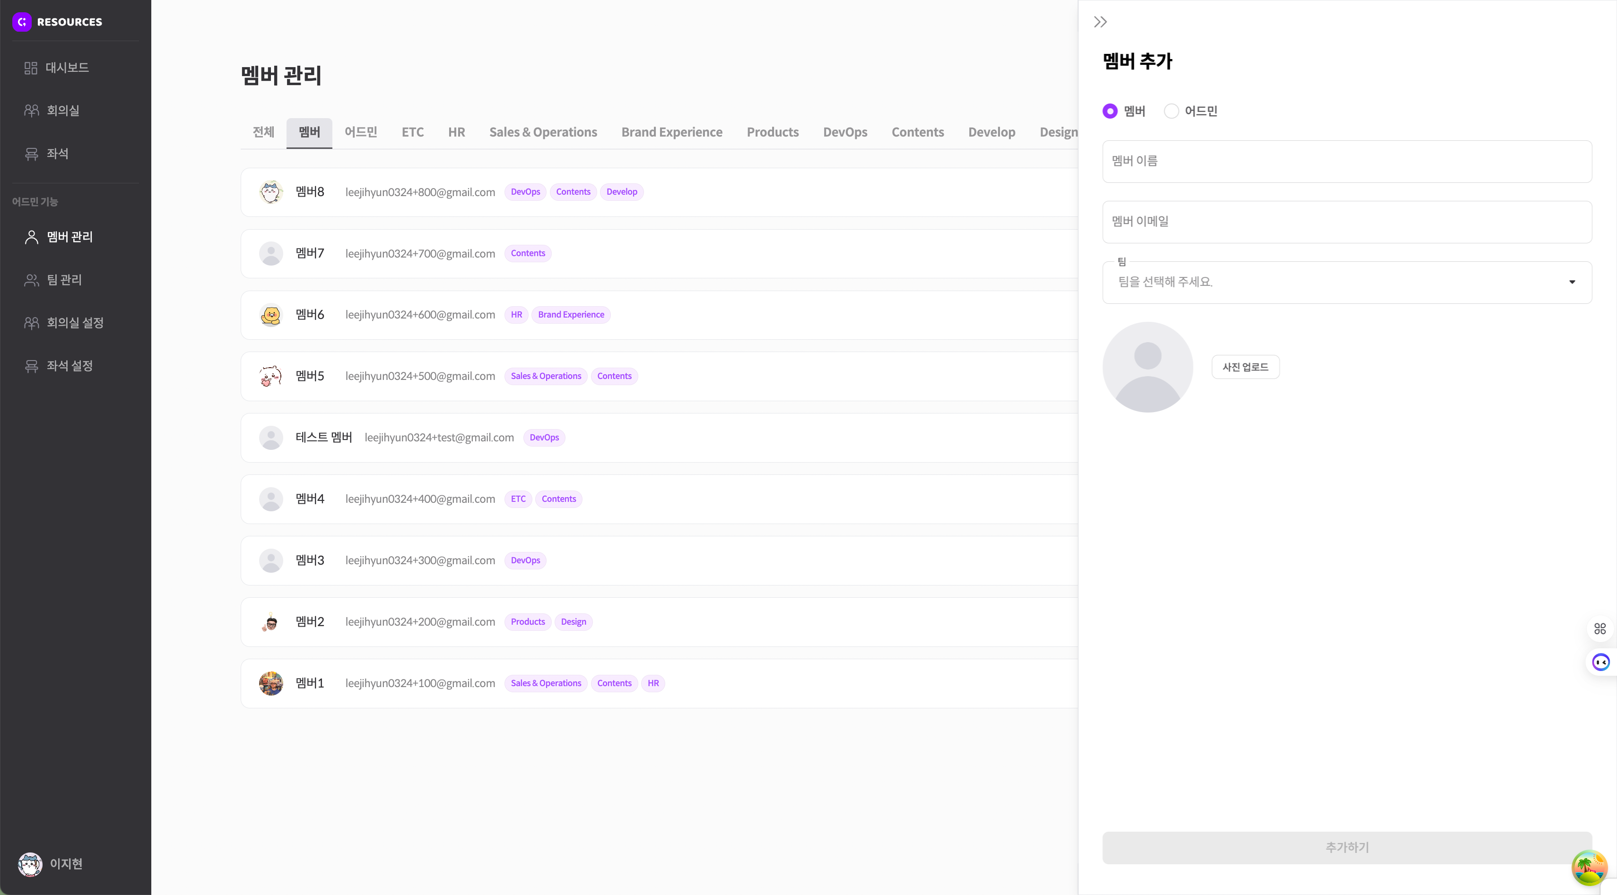Click the profile avatar placeholder image
The width and height of the screenshot is (1617, 895).
coord(1147,367)
